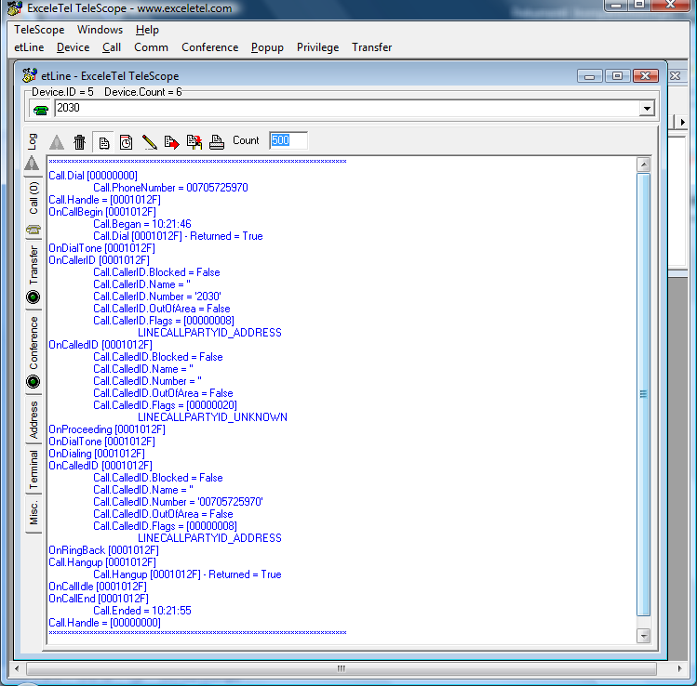The width and height of the screenshot is (697, 686).
Task: Open the Privilege menu
Action: click(x=318, y=47)
